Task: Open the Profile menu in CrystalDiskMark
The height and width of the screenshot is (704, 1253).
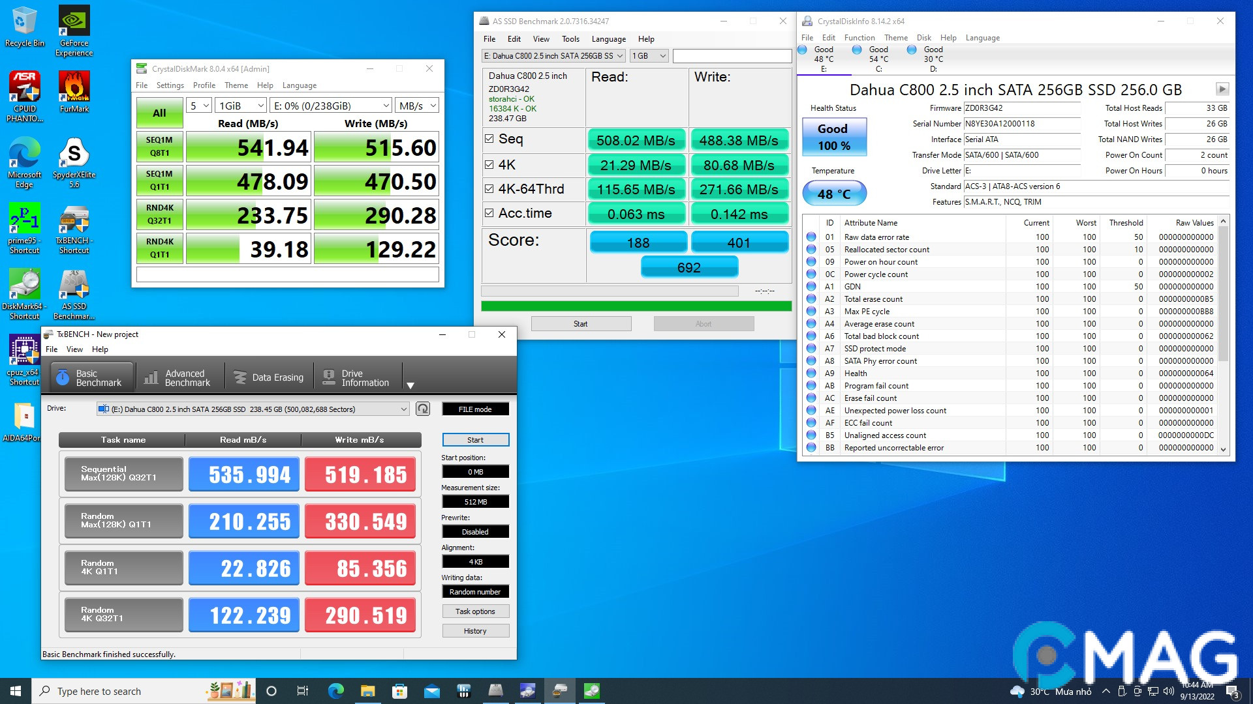Action: tap(204, 85)
